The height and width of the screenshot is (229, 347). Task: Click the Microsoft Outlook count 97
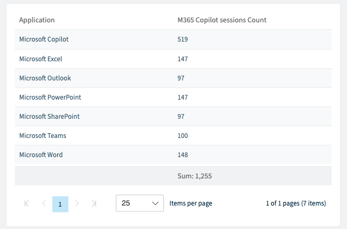pos(181,78)
